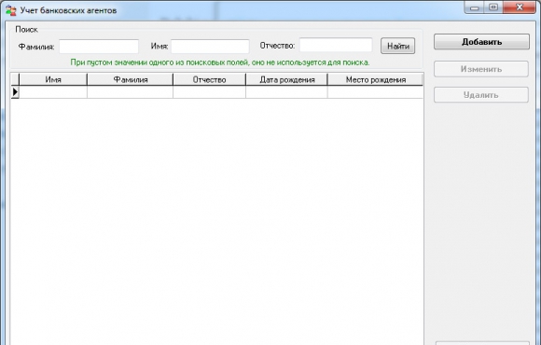
Task: Sort by the Имя column header
Action: click(x=53, y=79)
